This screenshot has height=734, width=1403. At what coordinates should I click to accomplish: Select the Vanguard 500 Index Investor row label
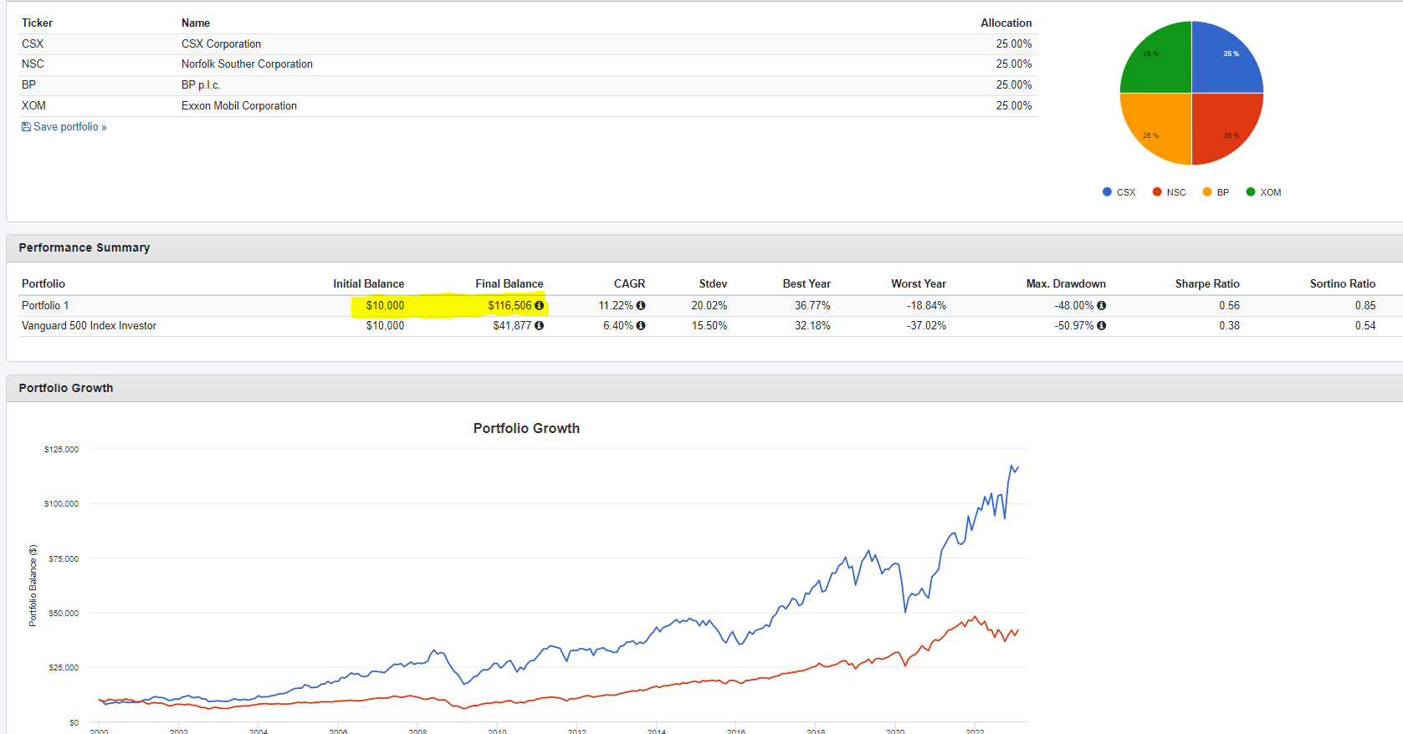[x=89, y=326]
